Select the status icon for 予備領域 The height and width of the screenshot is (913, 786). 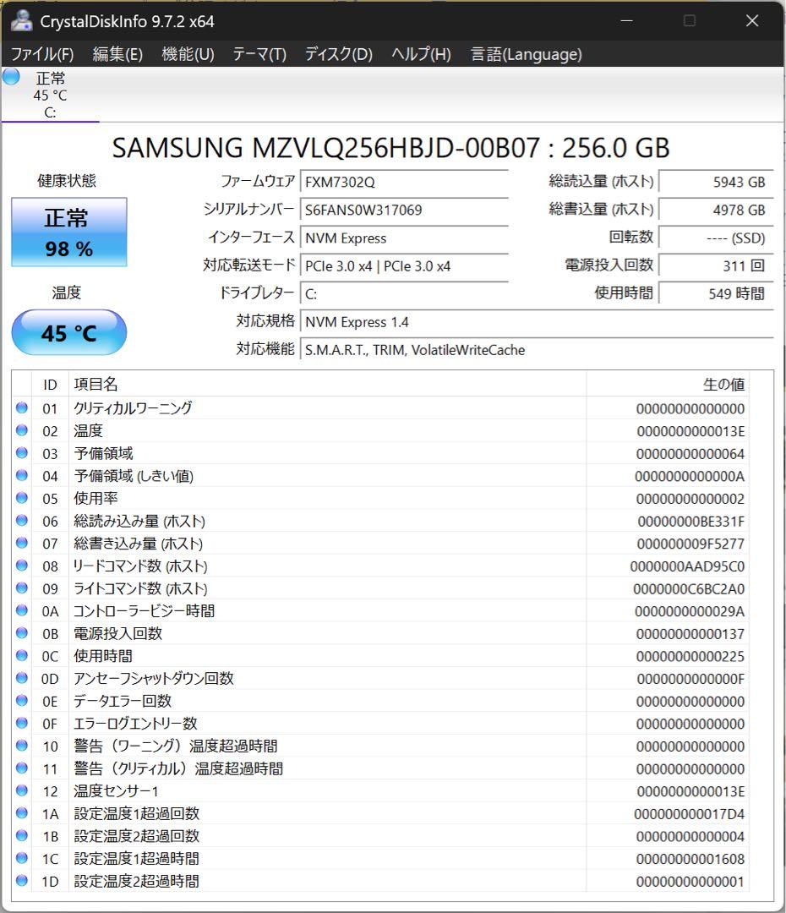tap(22, 453)
